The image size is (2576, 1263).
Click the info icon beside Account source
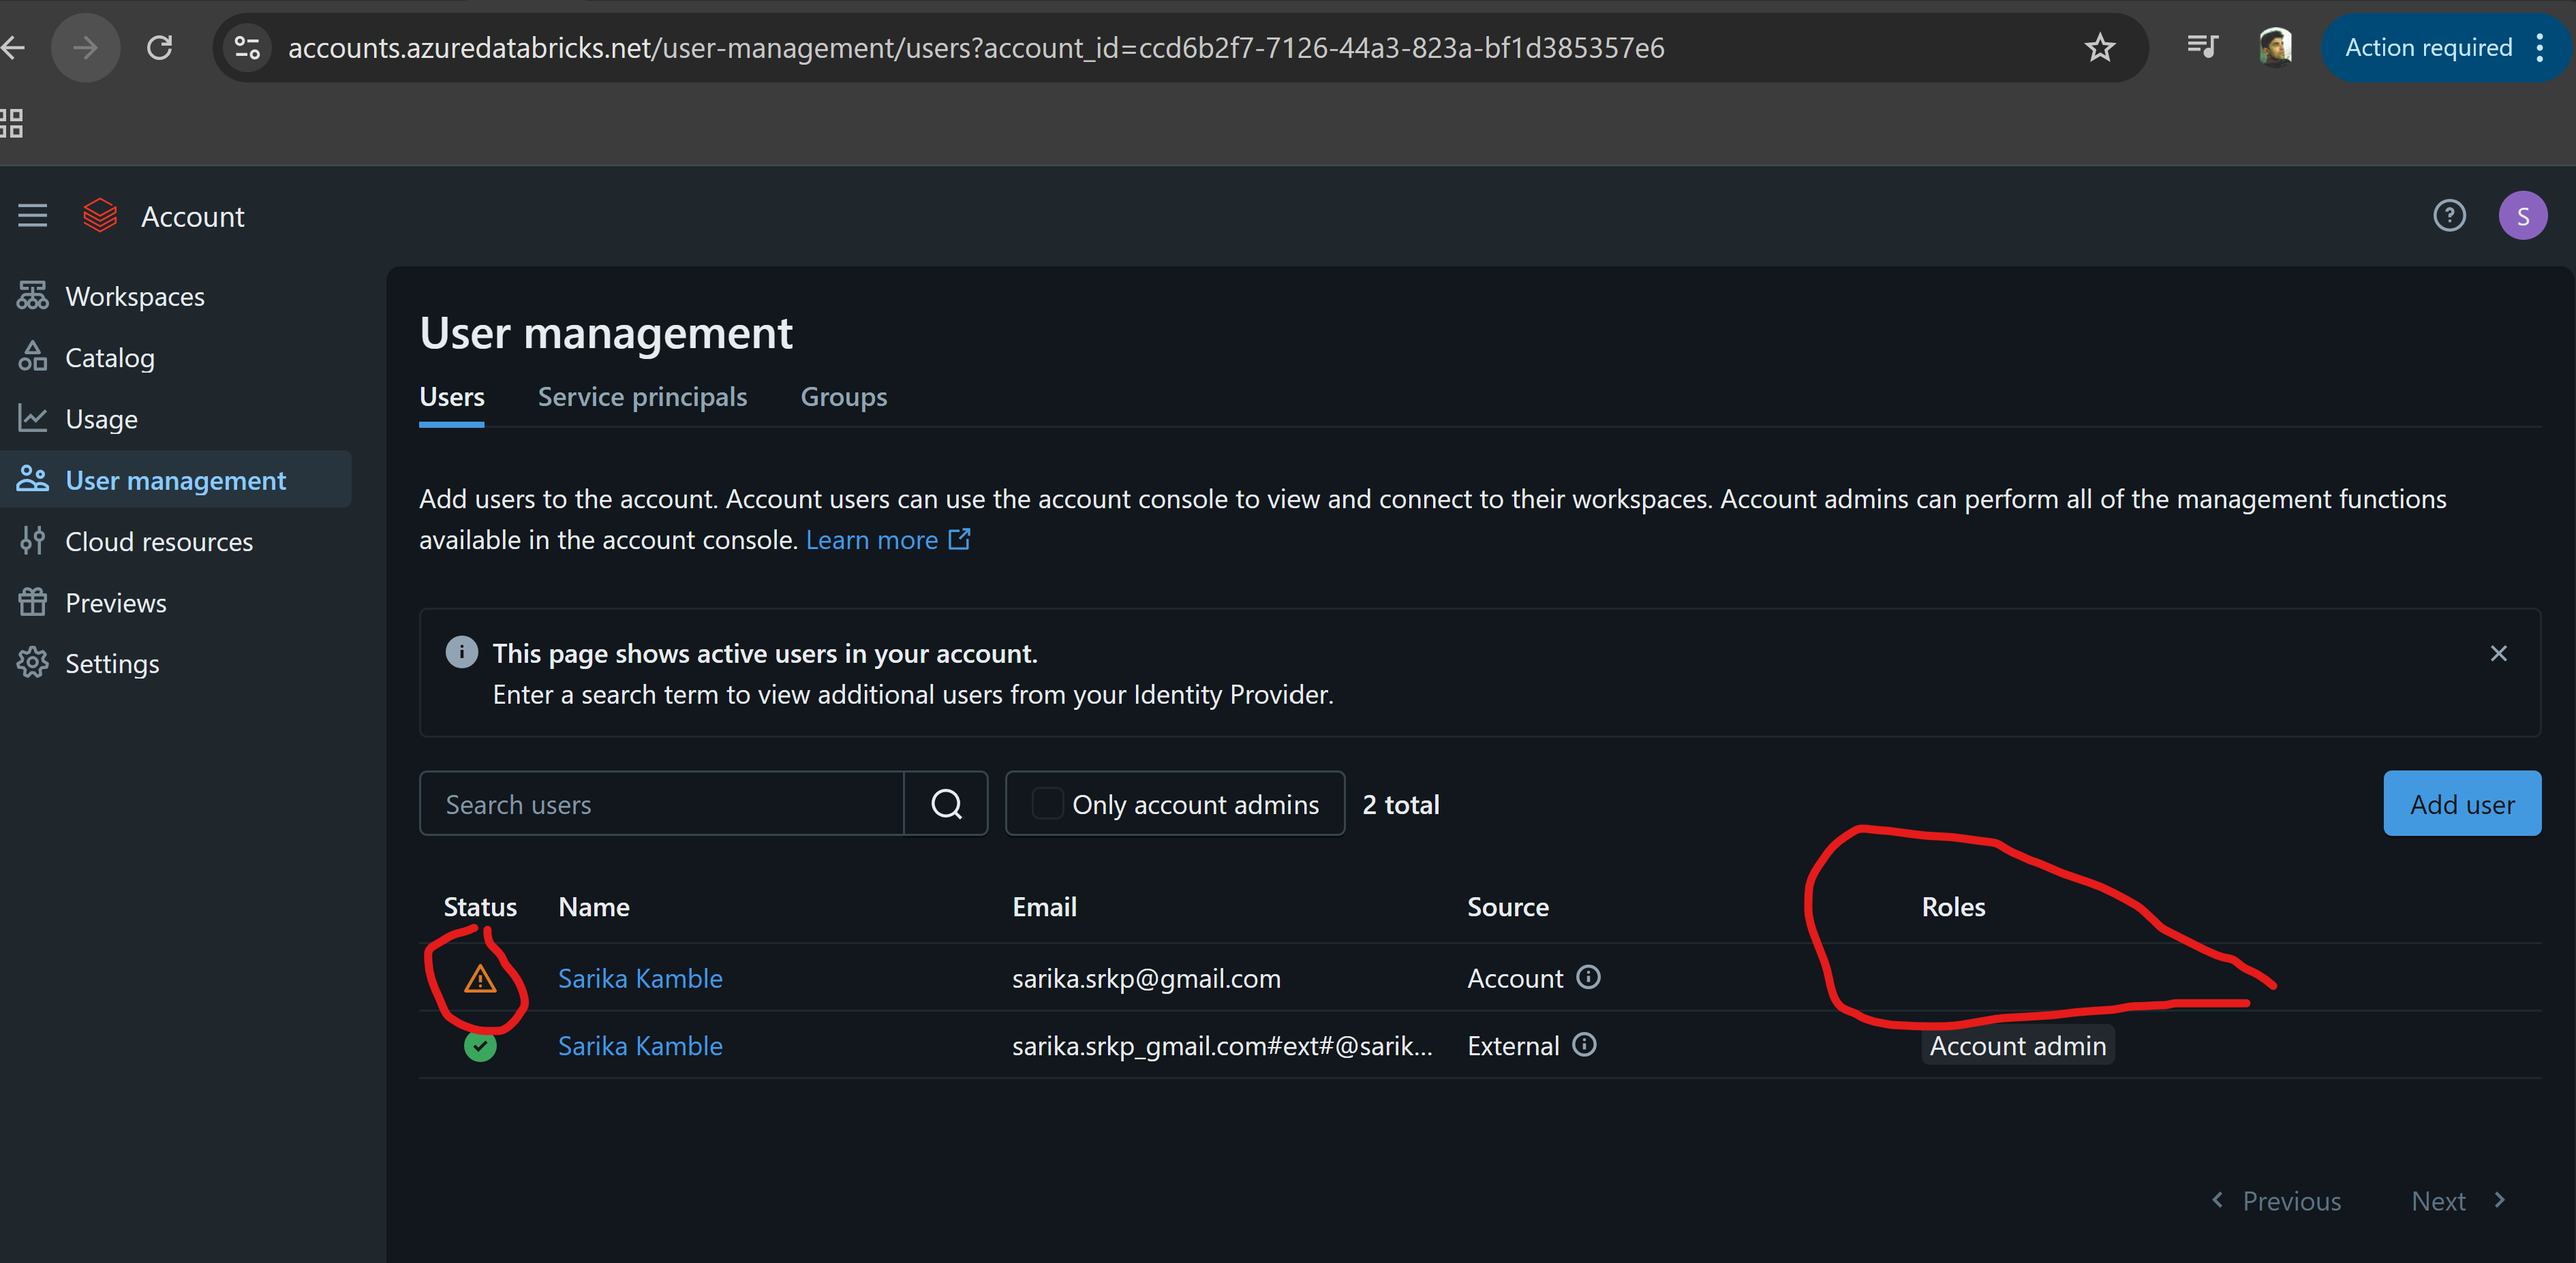[x=1589, y=977]
